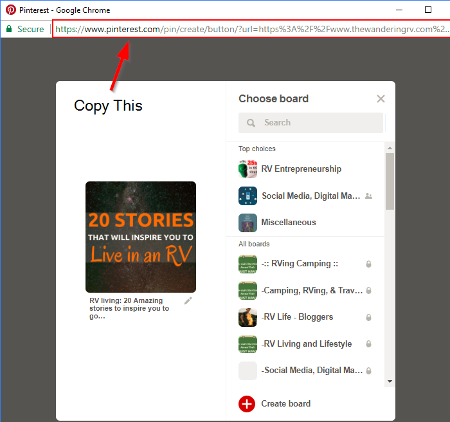Edit the pin description with the pencil icon

point(188,301)
